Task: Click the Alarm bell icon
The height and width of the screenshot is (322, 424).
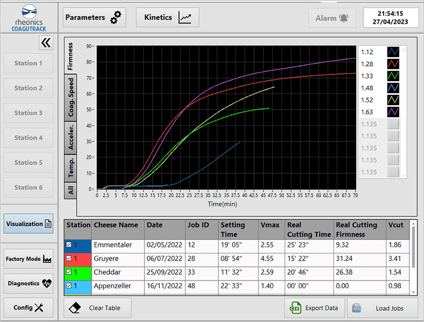Action: coord(344,18)
